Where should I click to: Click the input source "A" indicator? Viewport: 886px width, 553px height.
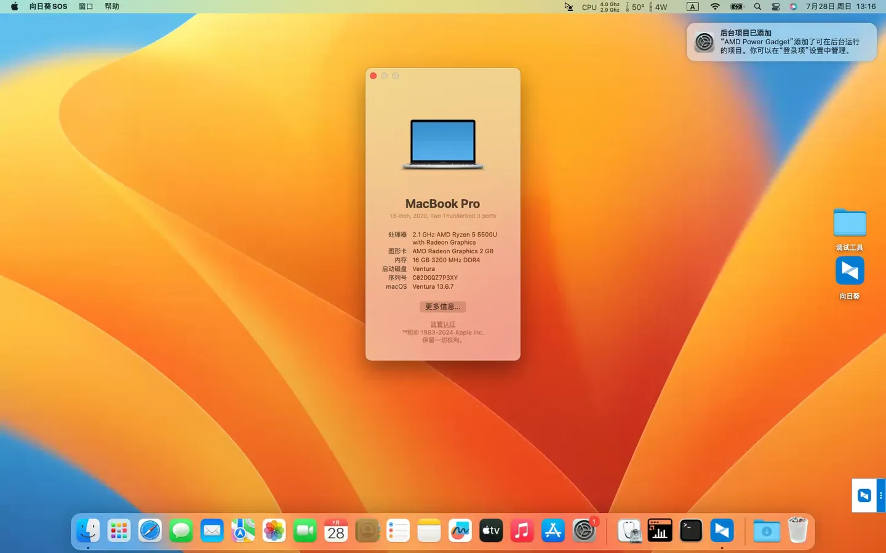pos(692,6)
